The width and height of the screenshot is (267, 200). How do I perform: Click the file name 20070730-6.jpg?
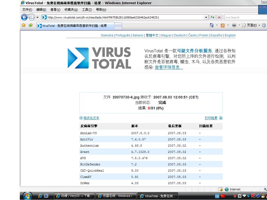126,97
